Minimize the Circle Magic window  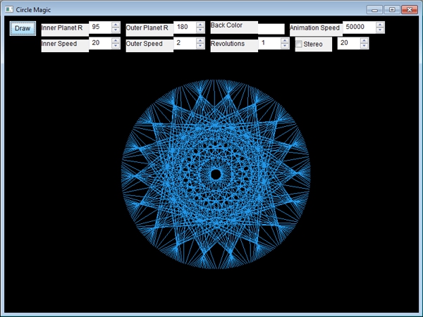(x=374, y=10)
